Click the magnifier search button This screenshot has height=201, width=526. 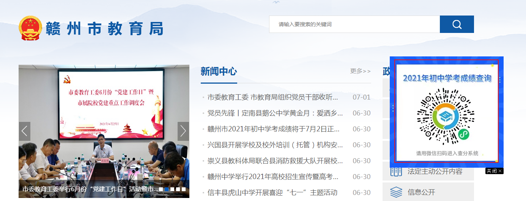[457, 24]
